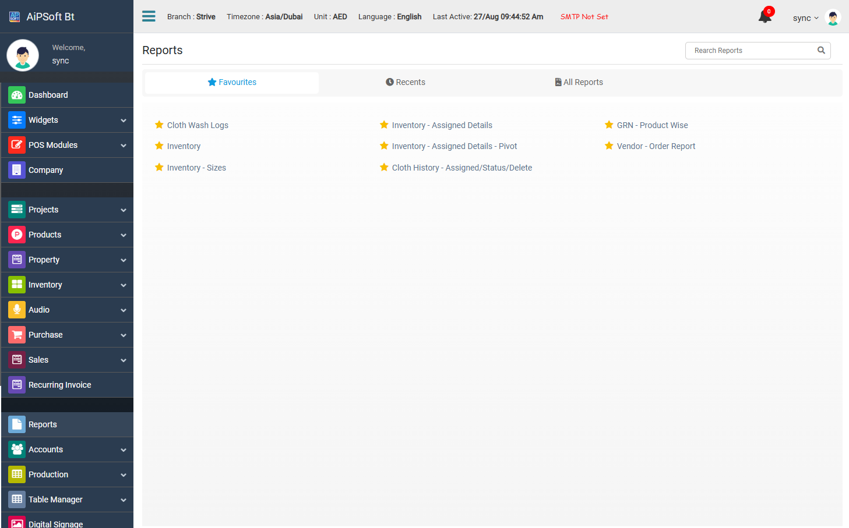
Task: Click the Search Reports input field
Action: point(752,51)
